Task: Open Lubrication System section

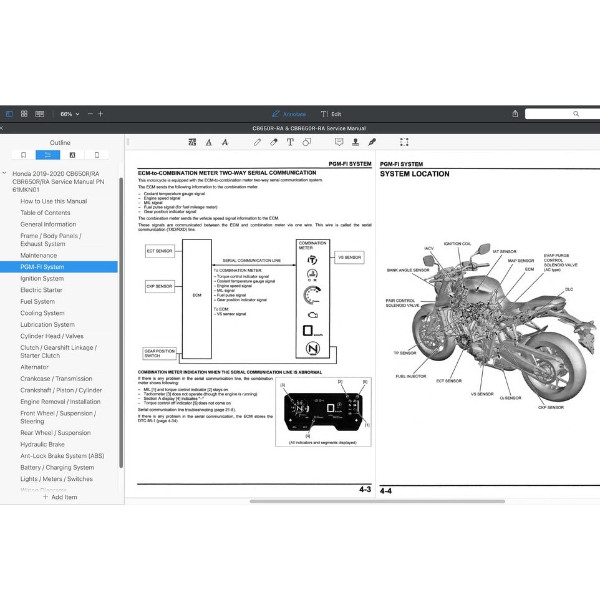Action: pos(47,324)
